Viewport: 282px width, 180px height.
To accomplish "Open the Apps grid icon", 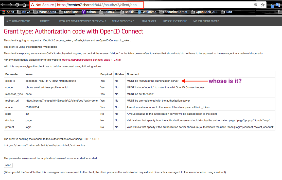I will 3,12.
